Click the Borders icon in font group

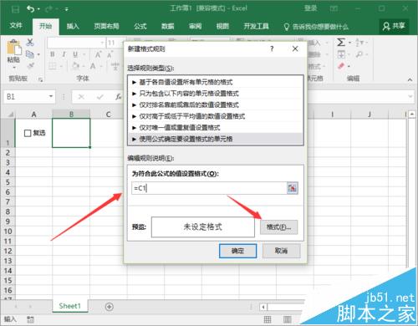click(53, 66)
